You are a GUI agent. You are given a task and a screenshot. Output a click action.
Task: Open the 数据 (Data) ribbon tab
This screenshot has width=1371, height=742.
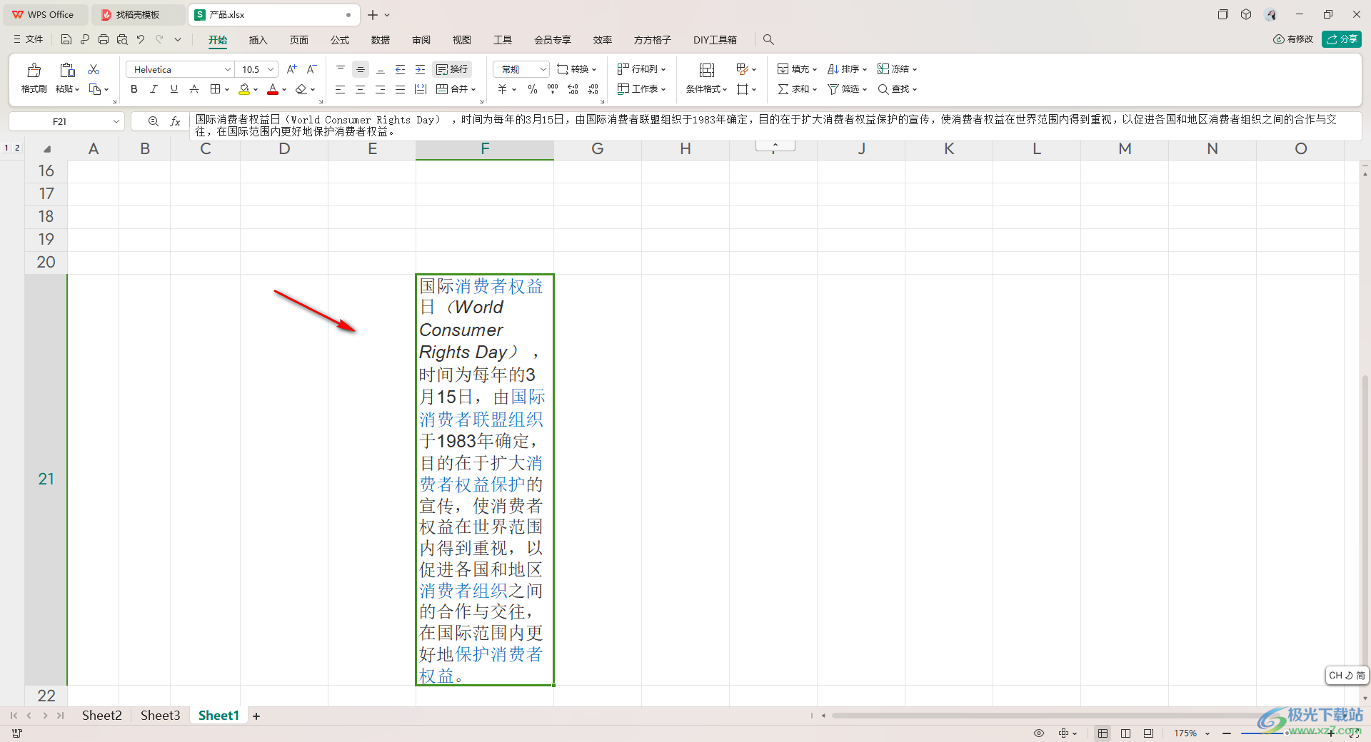click(381, 40)
